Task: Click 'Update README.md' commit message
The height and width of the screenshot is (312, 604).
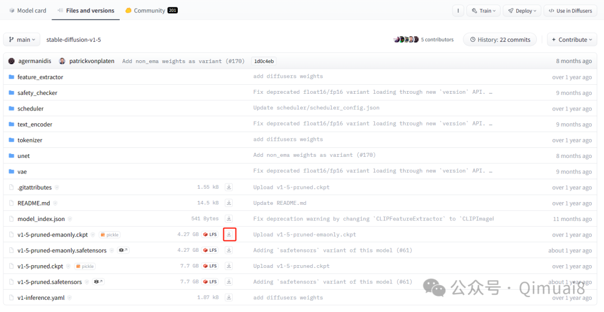Action: click(280, 203)
